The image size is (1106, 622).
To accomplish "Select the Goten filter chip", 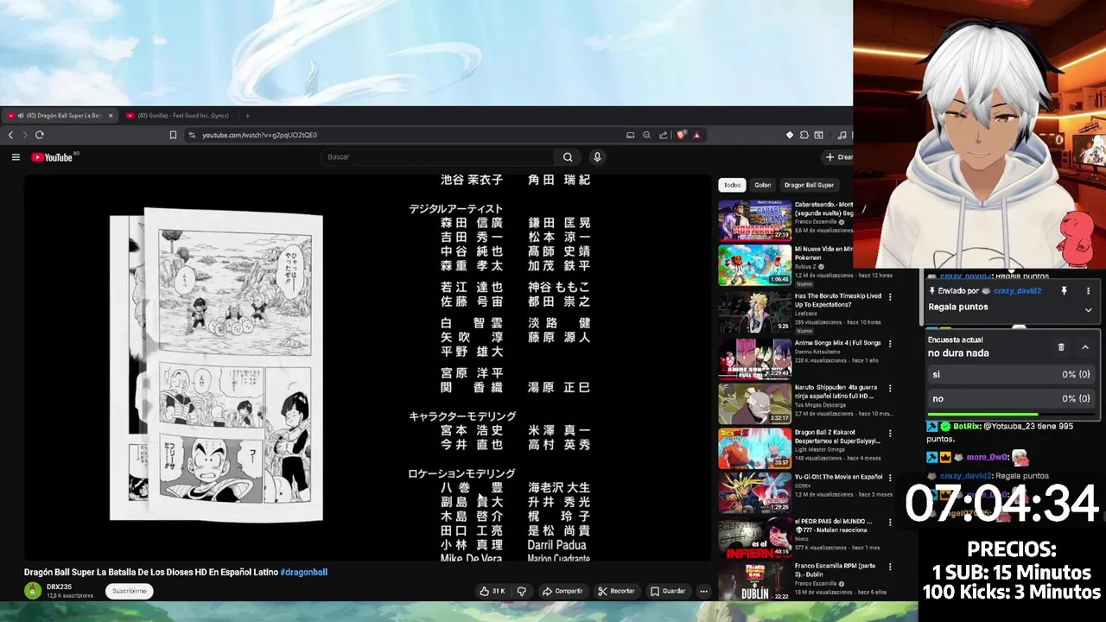I will point(762,185).
